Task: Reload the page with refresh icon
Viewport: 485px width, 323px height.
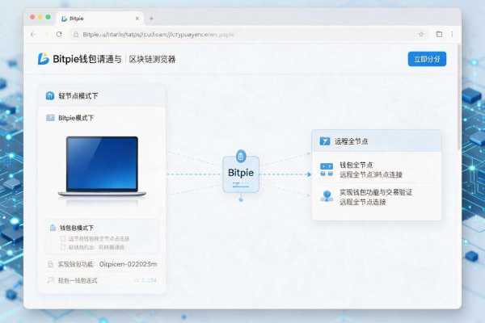Action: (59, 34)
